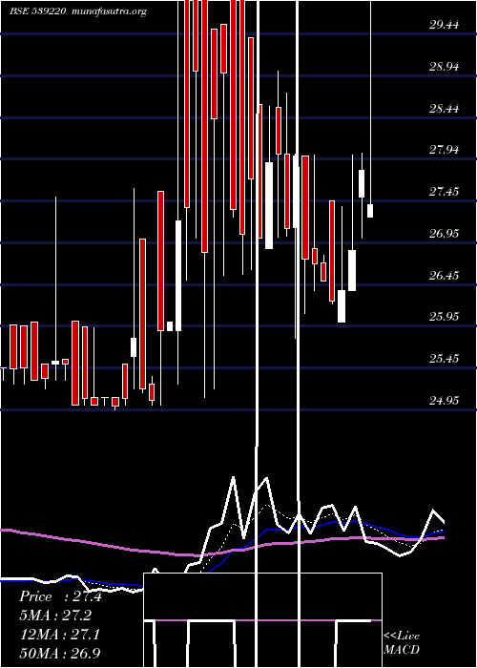Click the 27.94 price axis label
The height and width of the screenshot is (668, 477).
coord(444,150)
